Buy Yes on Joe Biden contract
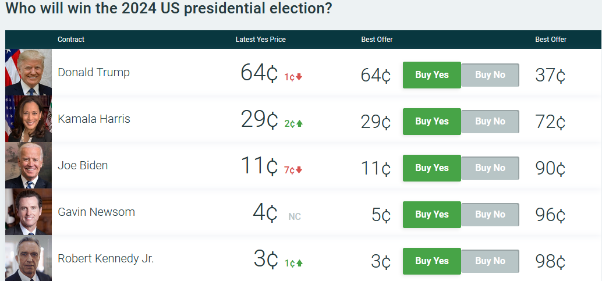Viewport: 602px width, 281px height. [x=431, y=168]
